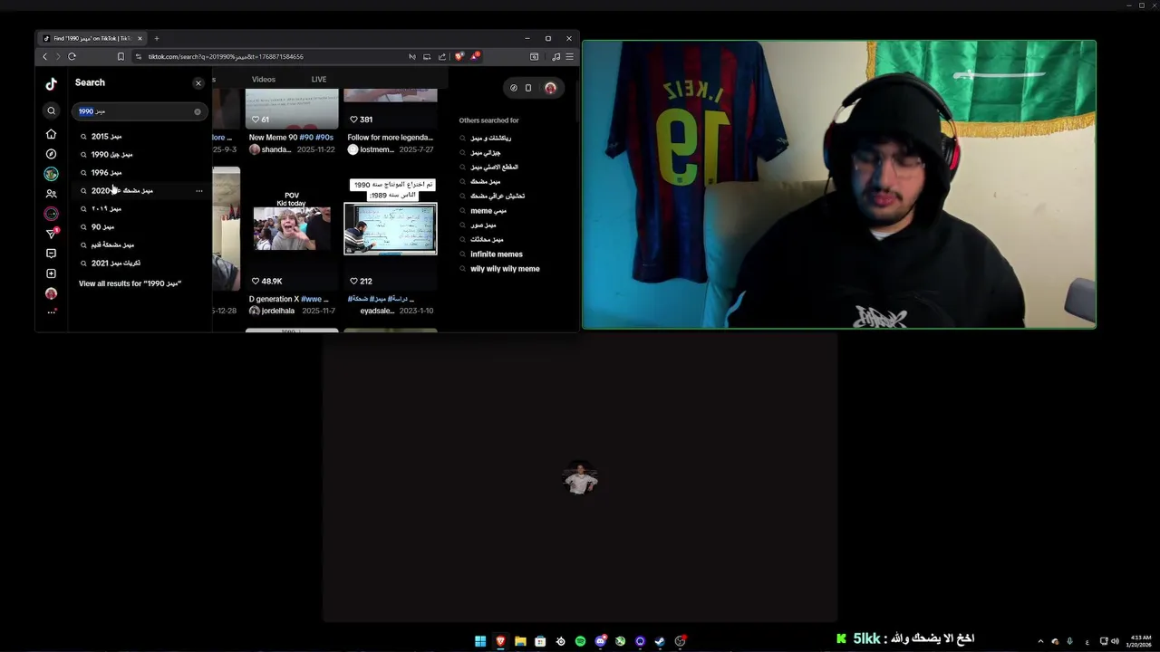1160x652 pixels.
Task: Open the whiteboard 1990 montage video thumbnail
Action: [391, 226]
